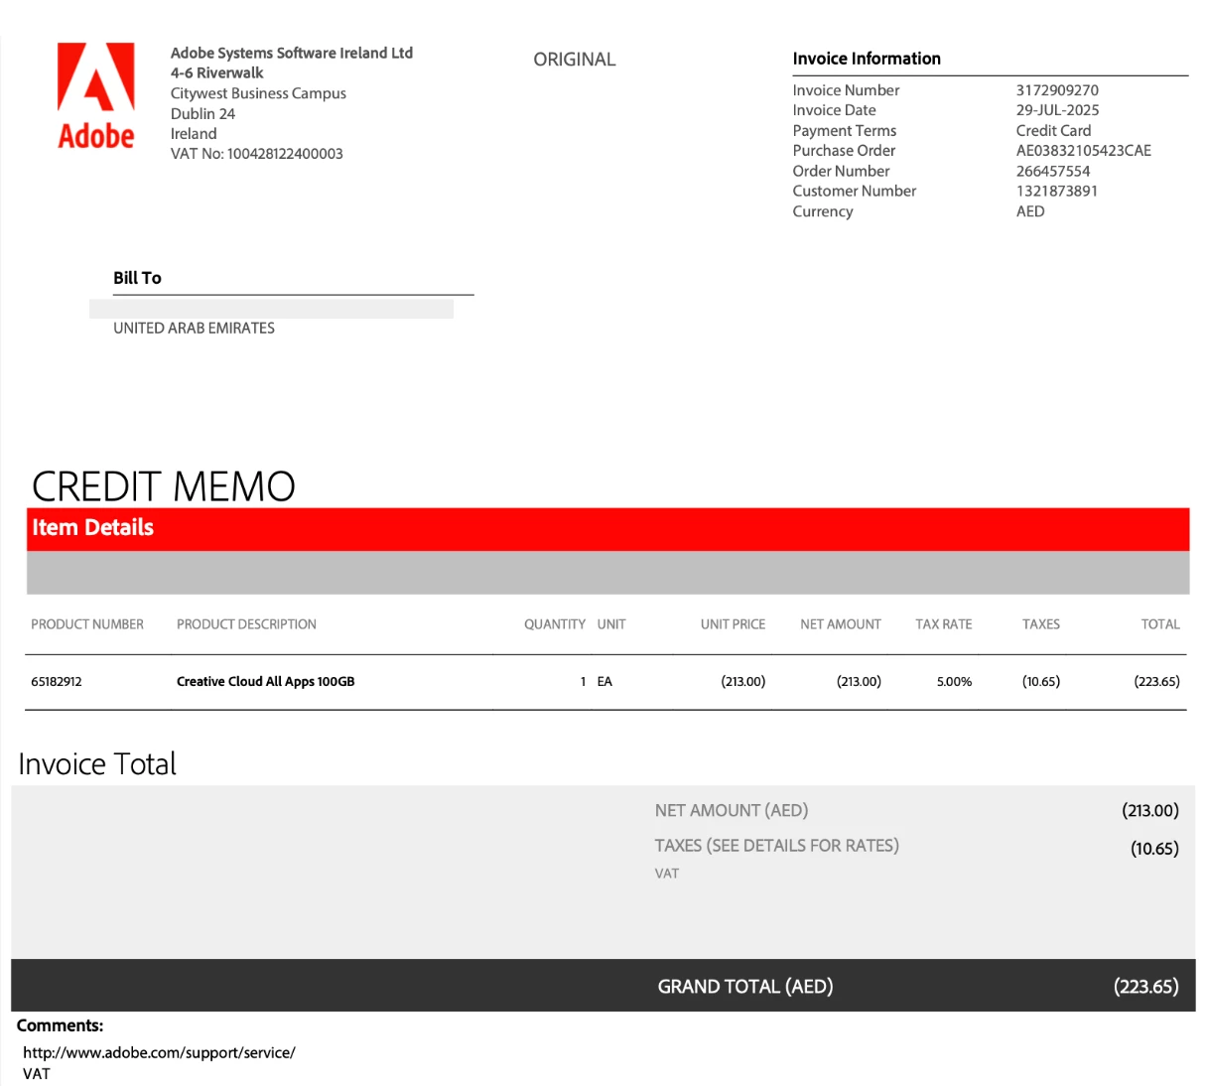
Task: Select order number 266457554
Action: 1052,171
